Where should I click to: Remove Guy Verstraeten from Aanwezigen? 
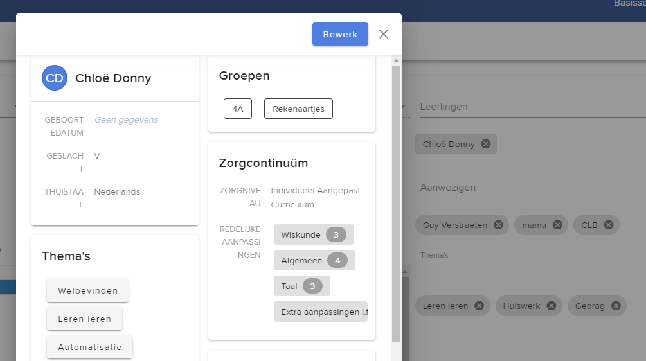pyautogui.click(x=498, y=225)
